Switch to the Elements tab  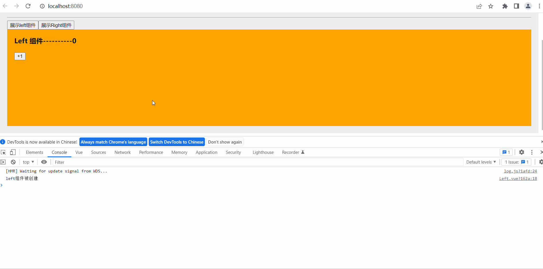[x=34, y=152]
